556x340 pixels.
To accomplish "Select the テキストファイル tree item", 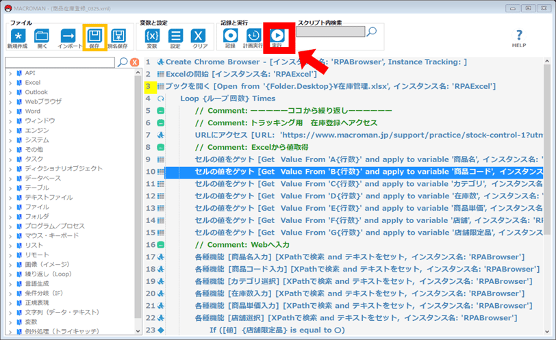I will (49, 197).
